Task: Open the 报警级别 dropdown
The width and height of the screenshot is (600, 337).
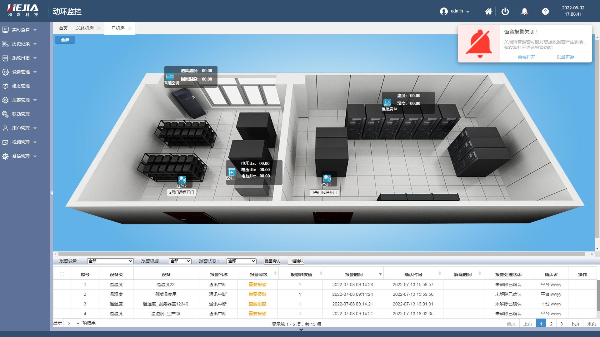Action: [180, 261]
